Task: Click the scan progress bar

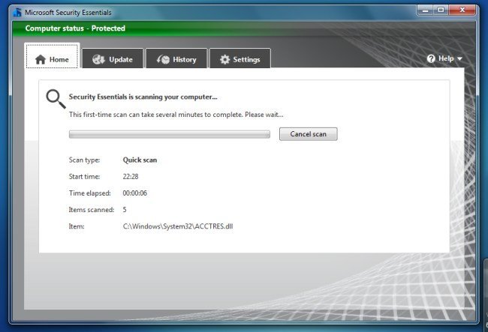Action: tap(170, 134)
